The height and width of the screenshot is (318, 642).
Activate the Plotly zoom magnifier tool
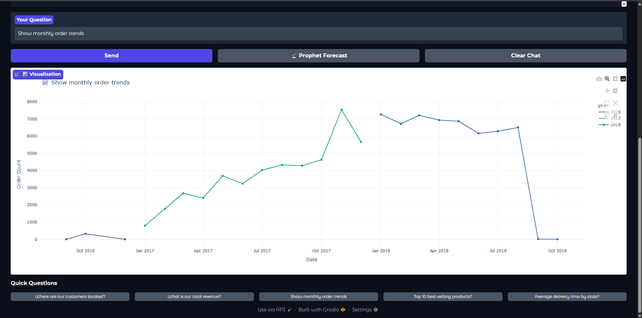coord(607,79)
